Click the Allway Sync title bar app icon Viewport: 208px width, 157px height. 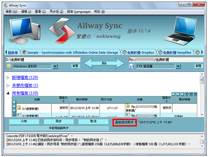(6, 5)
